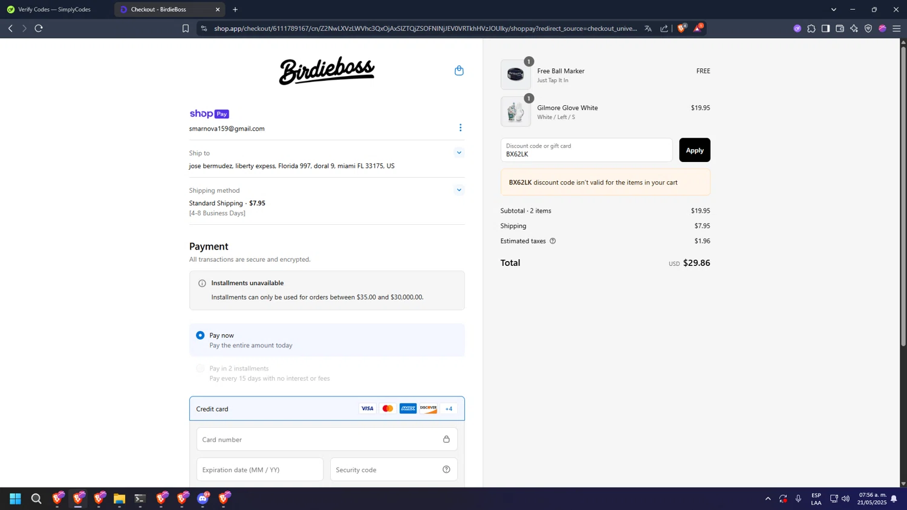Viewport: 907px width, 510px height.
Task: Click the Discount code or gift card field
Action: 587,150
